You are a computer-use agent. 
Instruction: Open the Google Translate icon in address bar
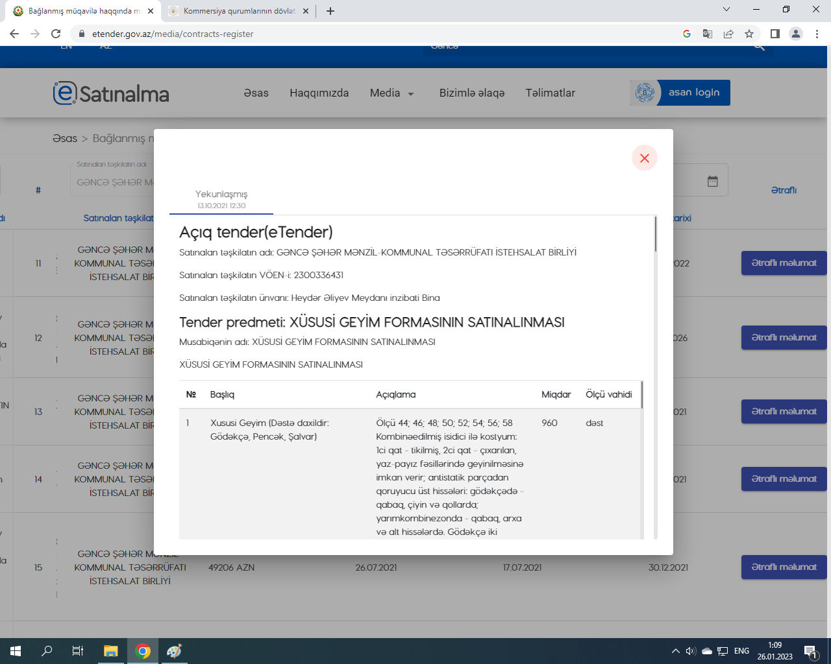[708, 34]
